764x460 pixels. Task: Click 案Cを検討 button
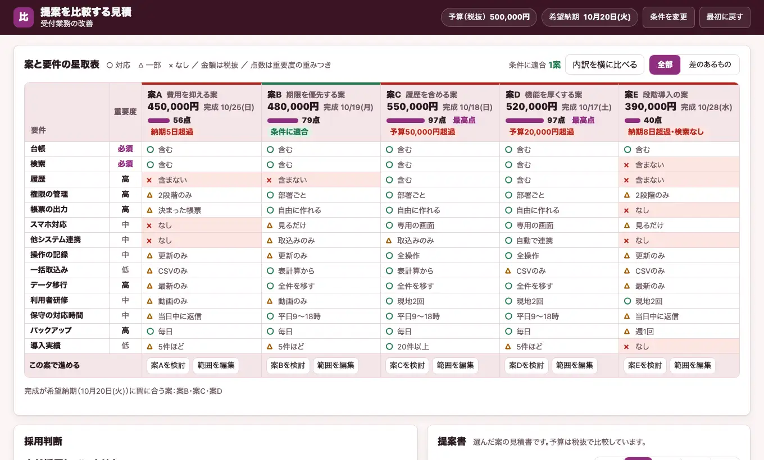pyautogui.click(x=407, y=365)
